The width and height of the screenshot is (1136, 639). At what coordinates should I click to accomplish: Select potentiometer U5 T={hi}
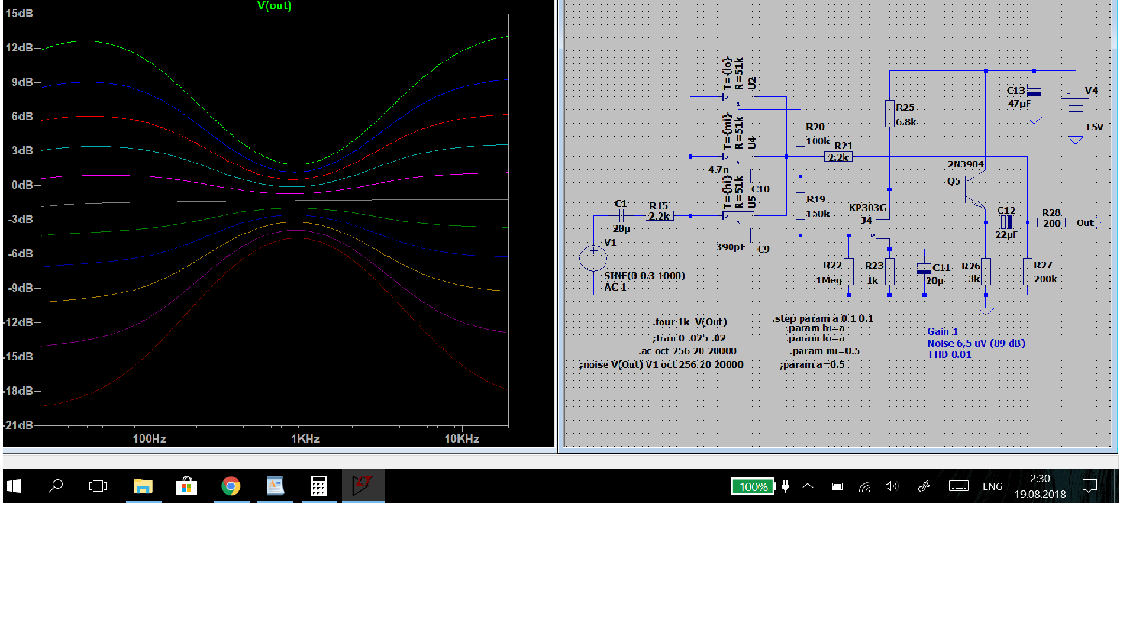click(738, 216)
